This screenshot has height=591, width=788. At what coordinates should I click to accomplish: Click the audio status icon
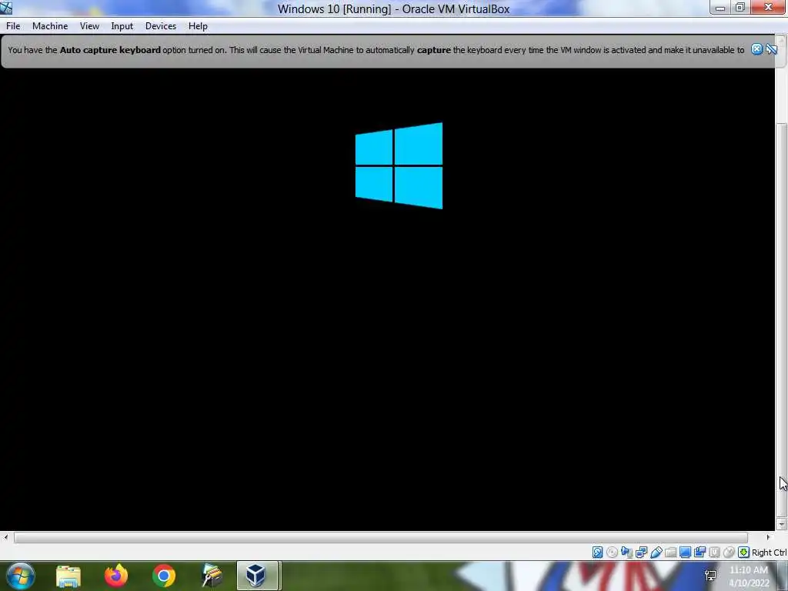tap(626, 553)
